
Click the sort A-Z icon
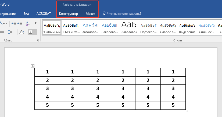coord(28,23)
